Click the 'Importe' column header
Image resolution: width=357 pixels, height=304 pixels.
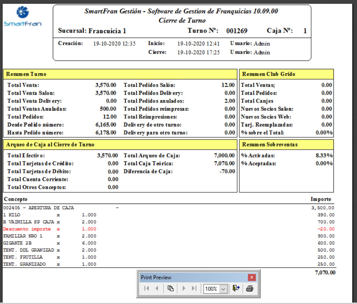[321, 199]
